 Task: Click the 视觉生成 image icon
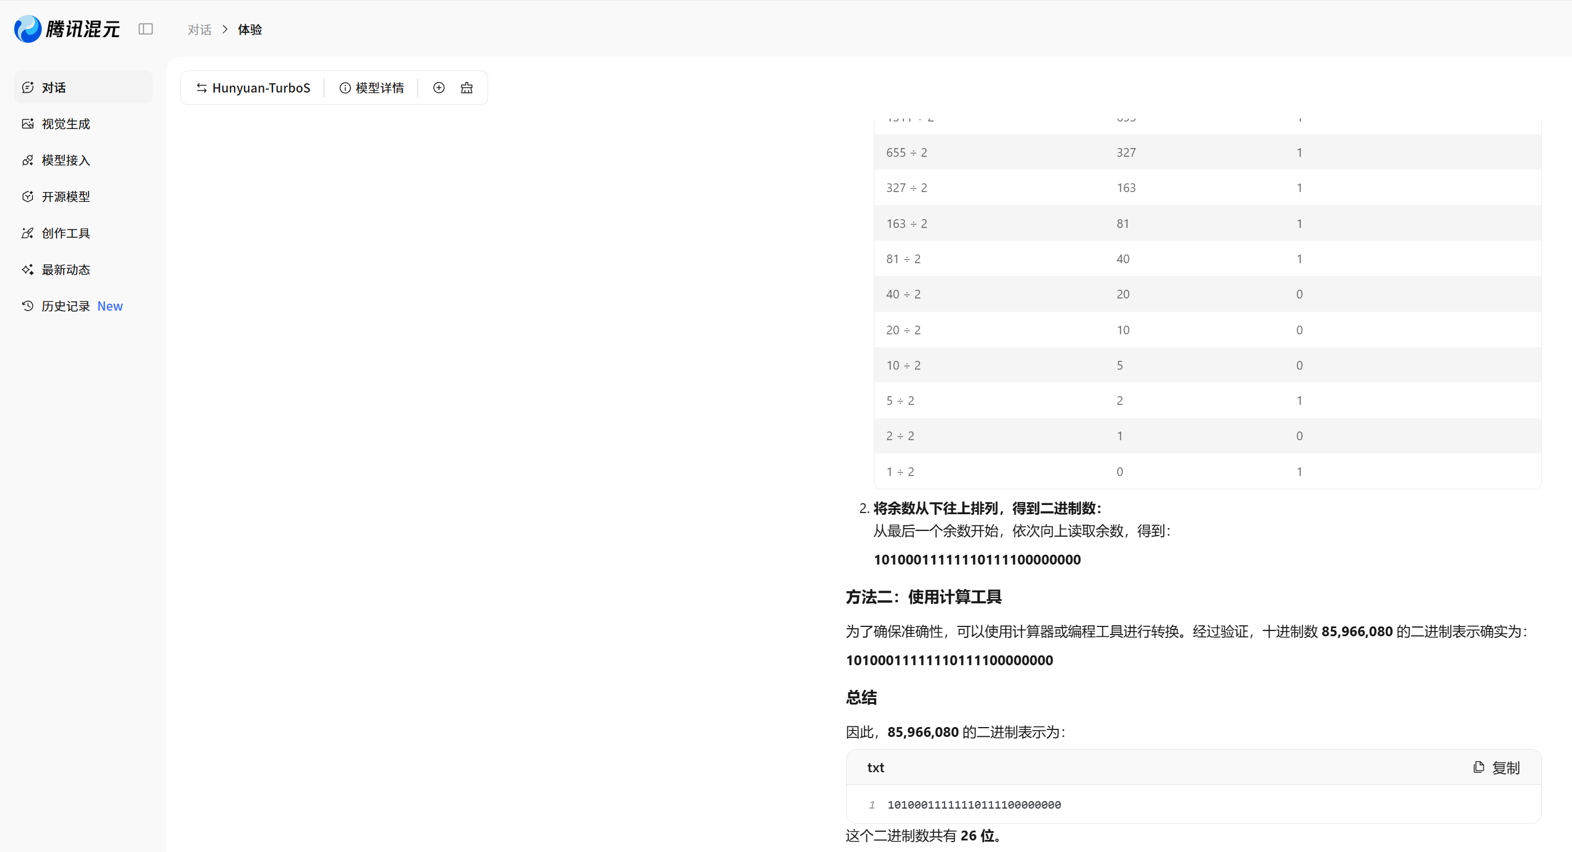(x=27, y=124)
